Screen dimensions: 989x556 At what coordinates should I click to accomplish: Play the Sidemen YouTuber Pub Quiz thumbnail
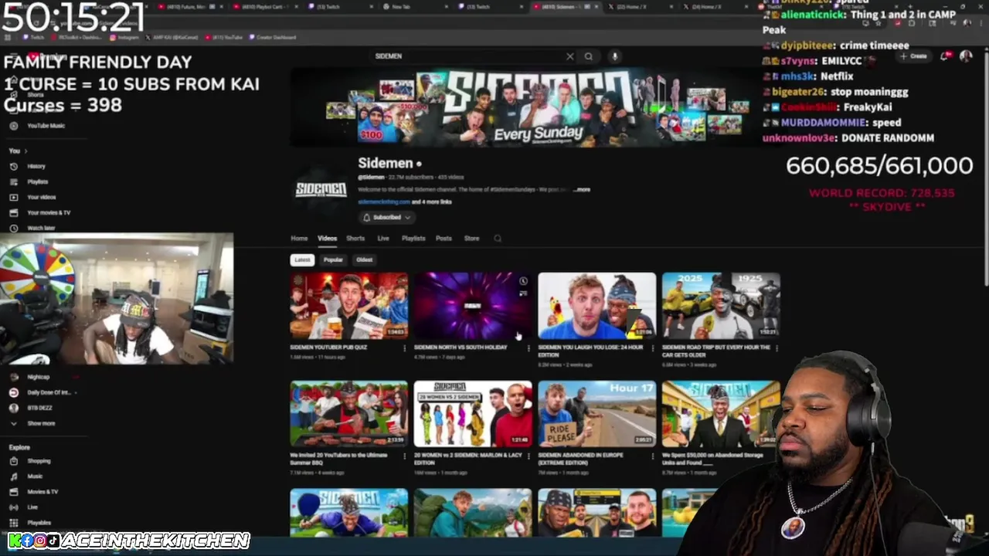coord(349,306)
